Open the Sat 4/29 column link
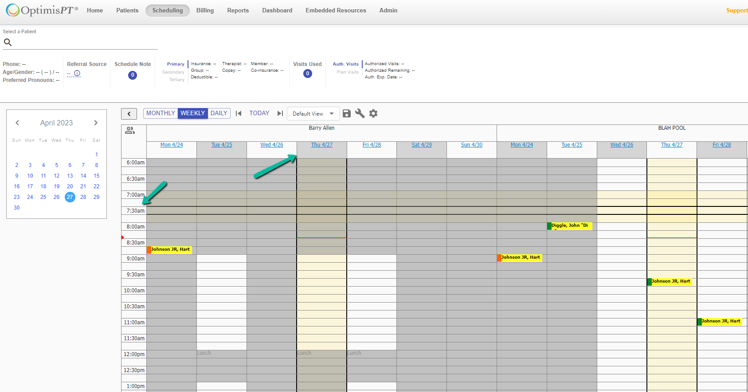Viewport: 748px width, 392px height. click(x=422, y=145)
